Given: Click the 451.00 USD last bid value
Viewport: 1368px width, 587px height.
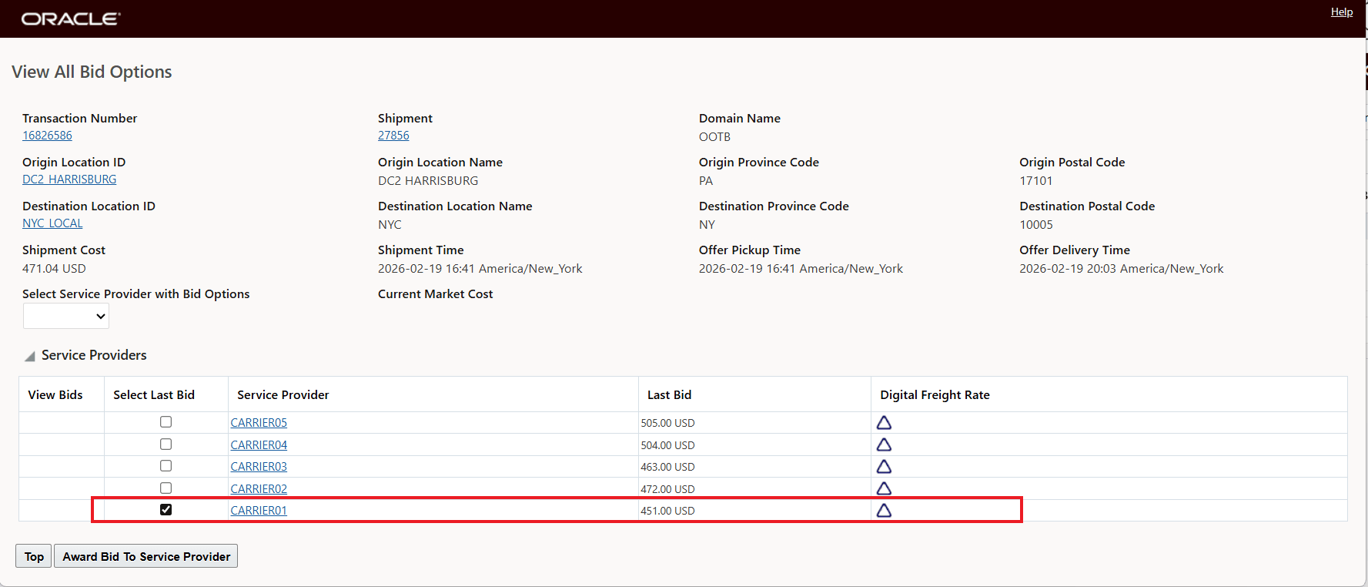Looking at the screenshot, I should point(667,511).
